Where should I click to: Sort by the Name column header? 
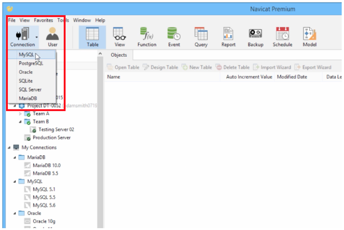point(163,77)
